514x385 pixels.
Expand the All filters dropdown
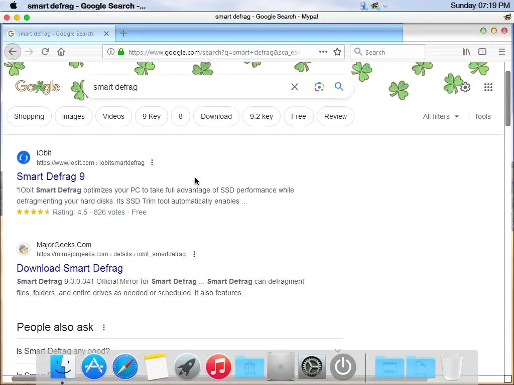(x=441, y=116)
